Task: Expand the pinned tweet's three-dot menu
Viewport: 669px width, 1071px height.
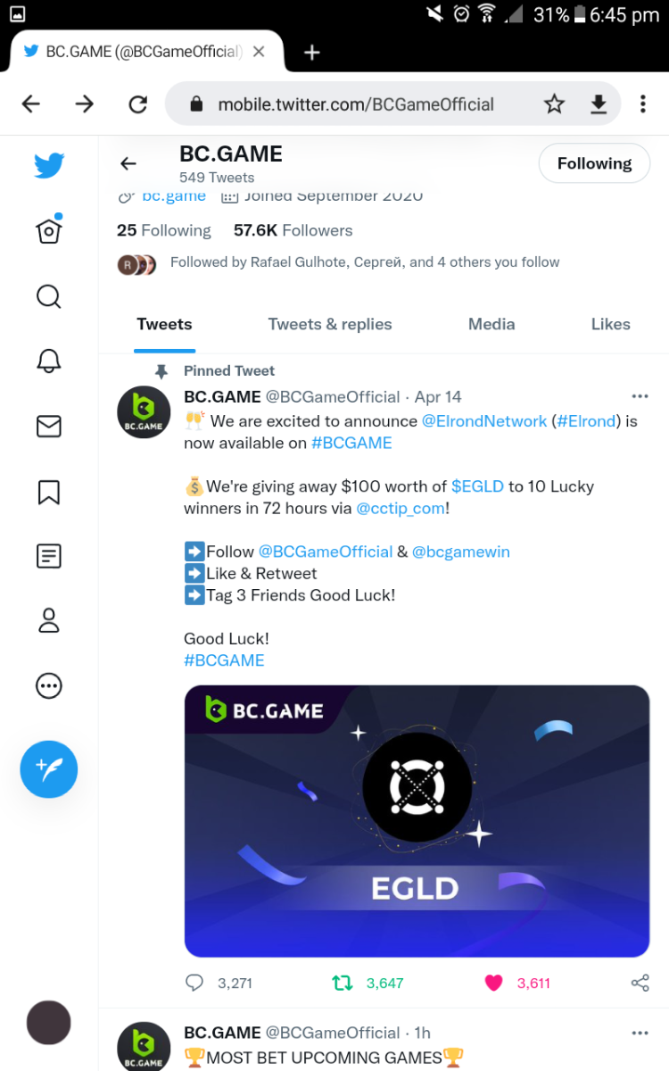Action: click(640, 396)
